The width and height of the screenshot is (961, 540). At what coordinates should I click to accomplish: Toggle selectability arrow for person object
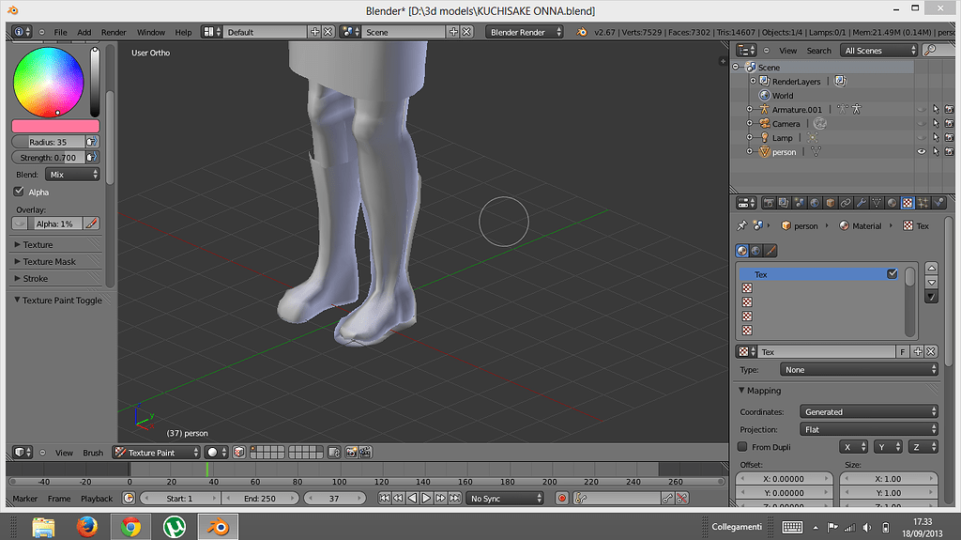pos(936,151)
